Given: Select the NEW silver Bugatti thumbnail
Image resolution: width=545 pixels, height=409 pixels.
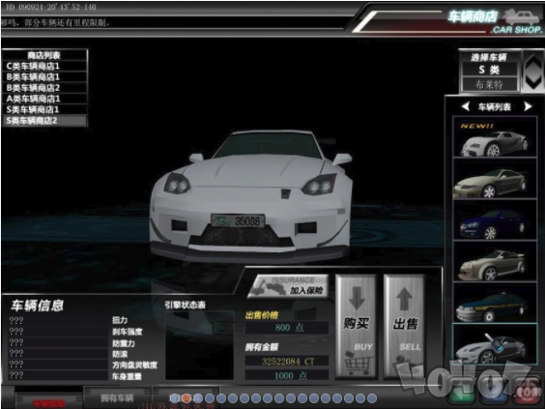Looking at the screenshot, I should click(x=495, y=137).
